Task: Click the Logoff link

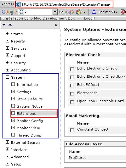Action: point(89,19)
